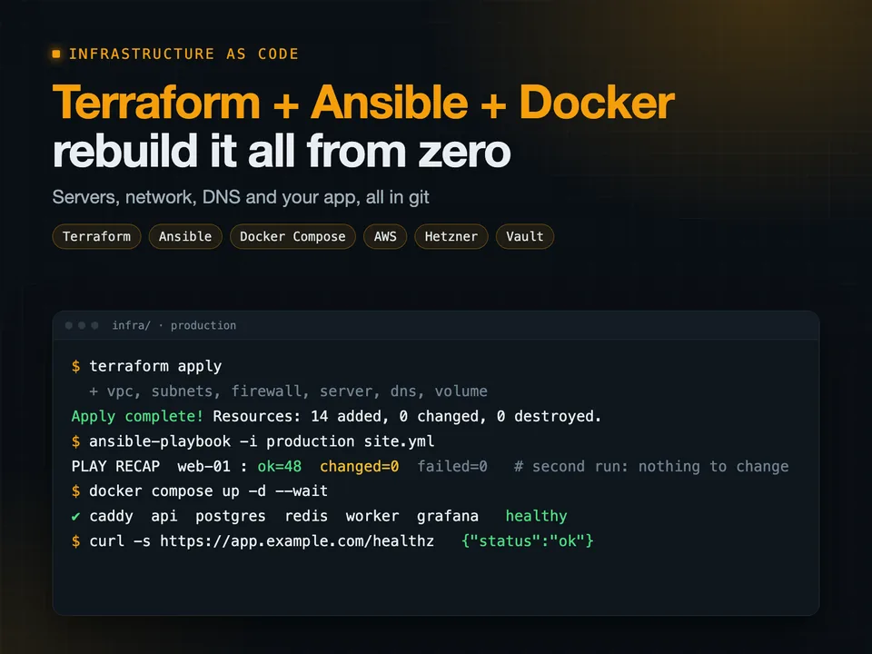Click the subtitle "Servers, network, DNS and your app, all in git"
The height and width of the screenshot is (654, 872).
coord(241,197)
